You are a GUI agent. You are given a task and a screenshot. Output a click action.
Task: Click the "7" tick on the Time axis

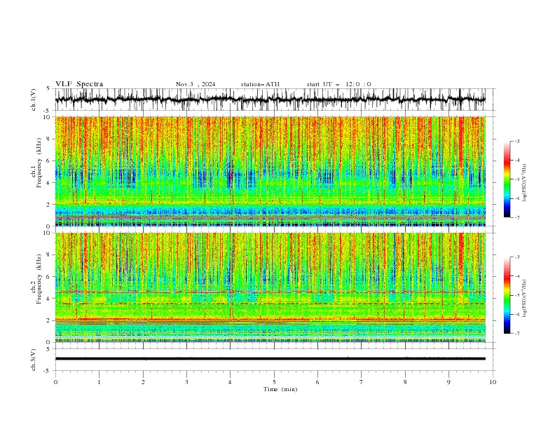pos(362,382)
